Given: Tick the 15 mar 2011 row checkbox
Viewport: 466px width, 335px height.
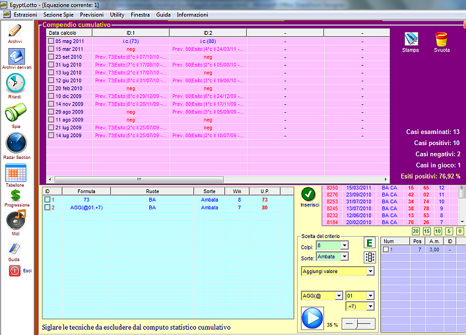Looking at the screenshot, I should pos(51,49).
